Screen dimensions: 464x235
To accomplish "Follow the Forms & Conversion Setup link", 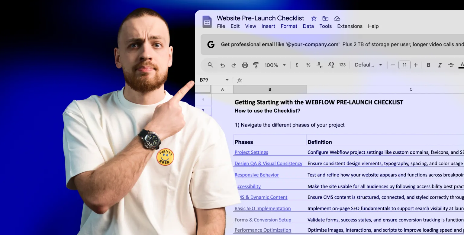I will (x=263, y=220).
